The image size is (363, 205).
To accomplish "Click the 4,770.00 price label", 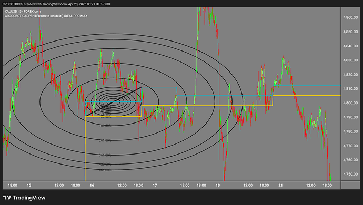I will pos(350,146).
